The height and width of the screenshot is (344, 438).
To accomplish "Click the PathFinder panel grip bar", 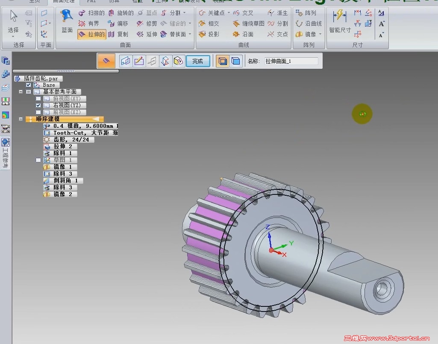I will 66,71.
